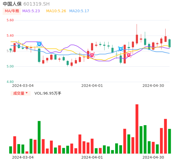Image resolution: width=182 pixels, height=161 pixels.
Task: Click the 中国人保 stock name
Action: coord(12,4)
